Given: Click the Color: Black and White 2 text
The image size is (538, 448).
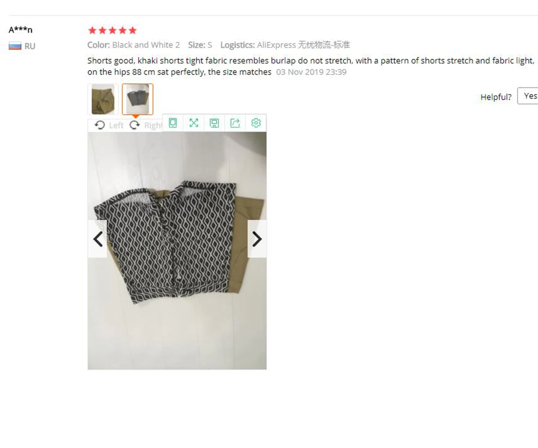Looking at the screenshot, I should [x=134, y=45].
